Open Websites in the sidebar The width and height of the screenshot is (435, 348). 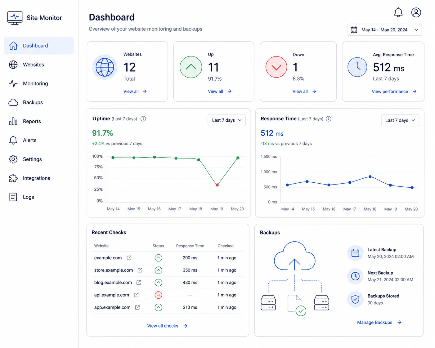click(39, 65)
